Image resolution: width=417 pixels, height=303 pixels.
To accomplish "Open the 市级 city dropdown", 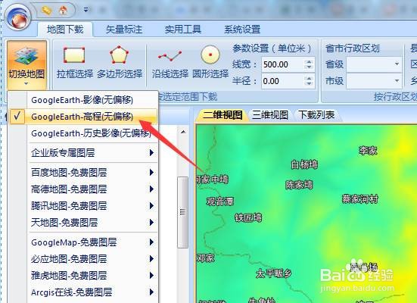I will pyautogui.click(x=374, y=81).
